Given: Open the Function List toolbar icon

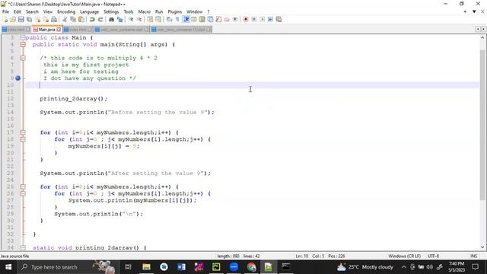Looking at the screenshot, I should [x=218, y=19].
